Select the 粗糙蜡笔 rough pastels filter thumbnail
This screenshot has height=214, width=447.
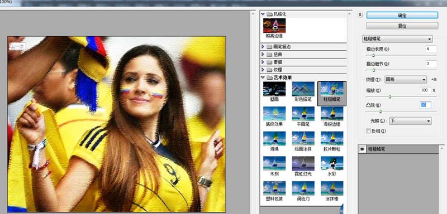pyautogui.click(x=332, y=94)
